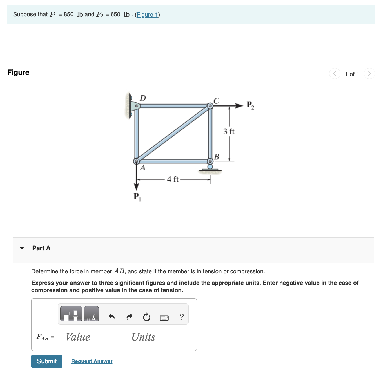Viewport: 381px width, 374px height.
Task: Open the Figure 1 viewer via its chevron controls
Action: click(x=147, y=15)
